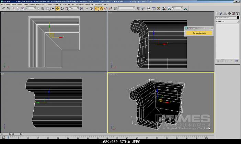Open the Modifiers menu
Viewport: 241px width, 144px height.
pyautogui.click(x=40, y=4)
